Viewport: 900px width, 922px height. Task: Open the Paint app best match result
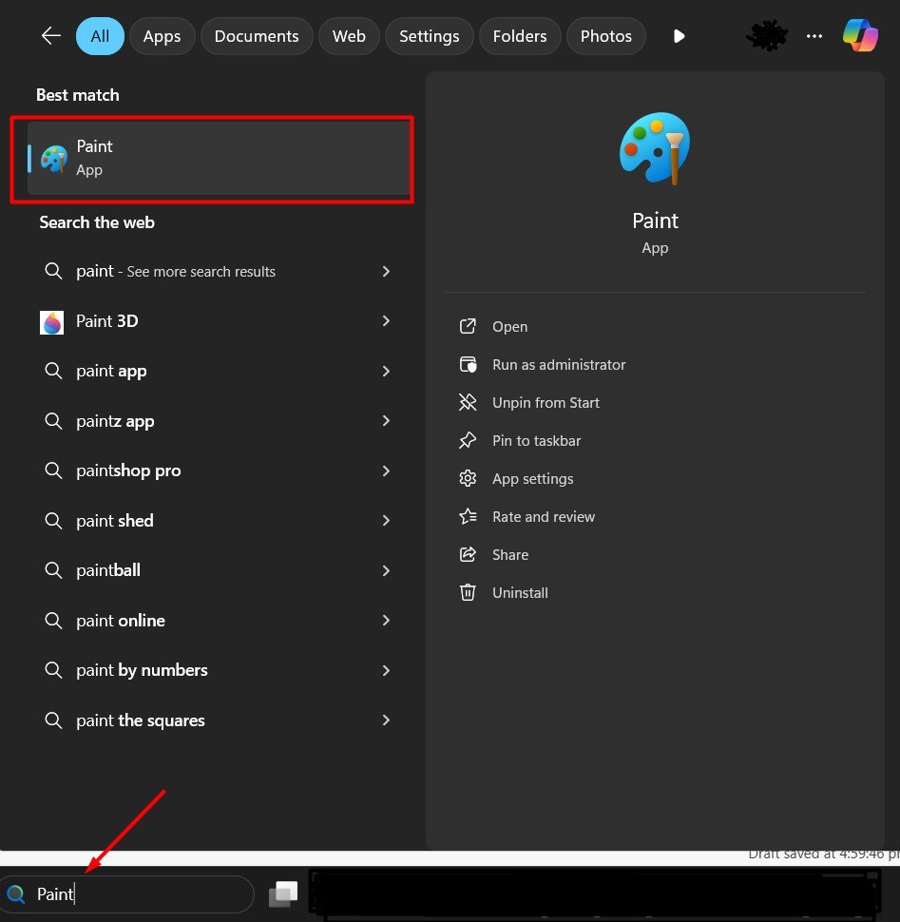click(x=218, y=158)
